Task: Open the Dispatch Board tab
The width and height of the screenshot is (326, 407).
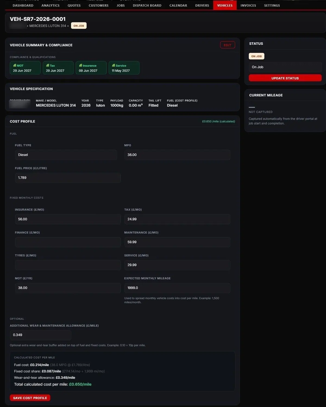Action: [x=147, y=5]
